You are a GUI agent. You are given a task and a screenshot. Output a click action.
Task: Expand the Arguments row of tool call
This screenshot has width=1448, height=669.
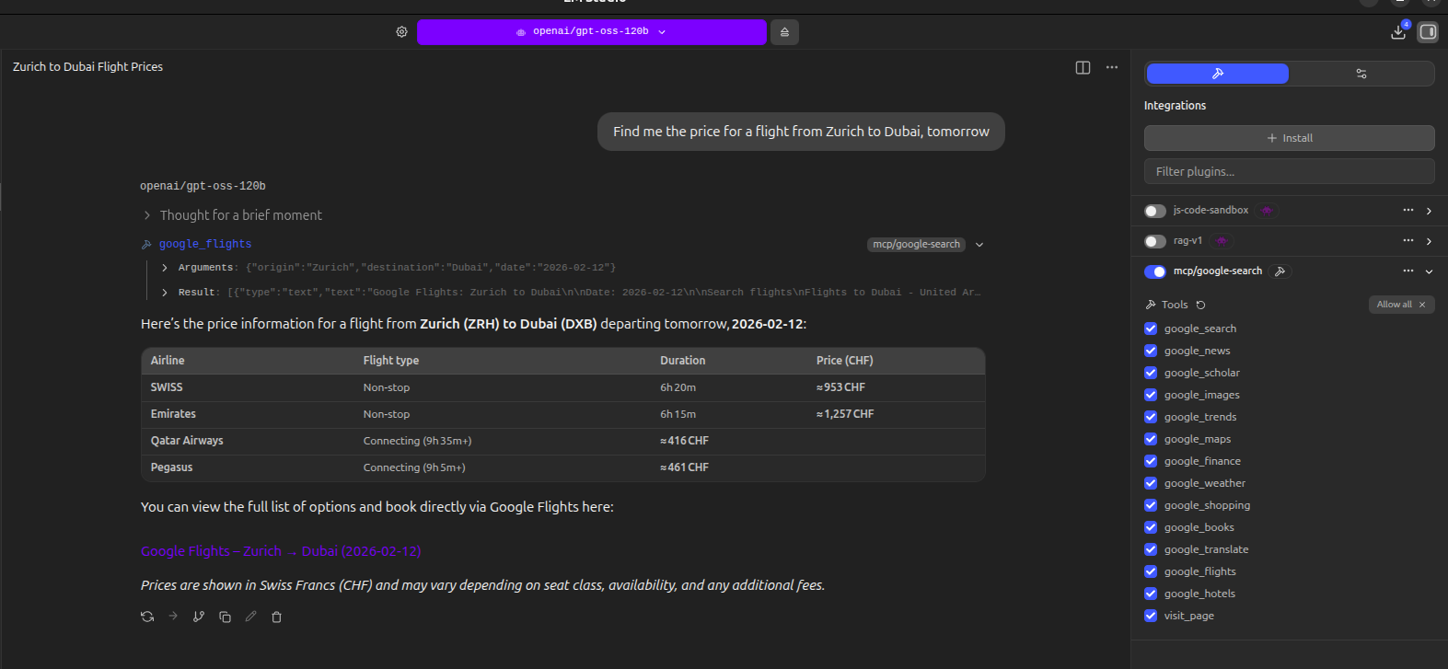point(165,268)
